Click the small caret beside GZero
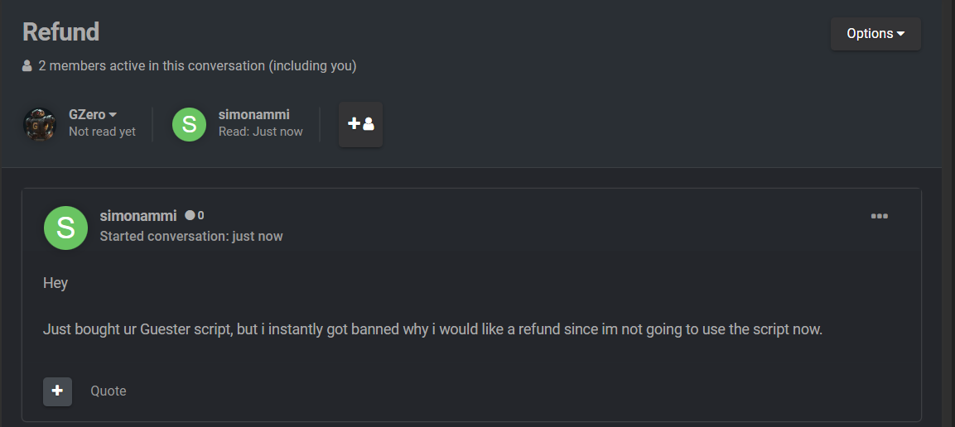This screenshot has width=955, height=427. click(x=113, y=115)
